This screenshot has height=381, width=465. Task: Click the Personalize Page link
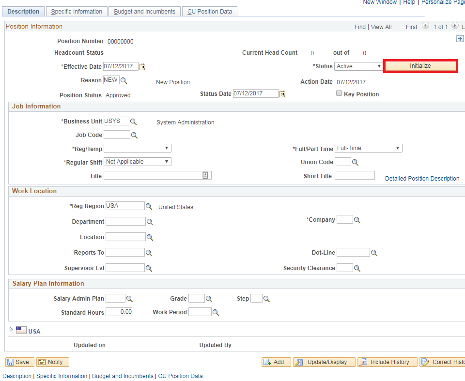click(443, 2)
